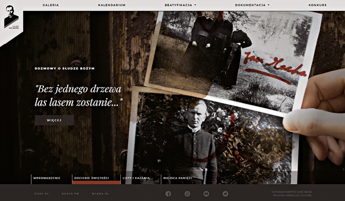Image resolution: width=345 pixels, height=201 pixels.
Task: Go to the Konkurs page
Action: click(317, 5)
